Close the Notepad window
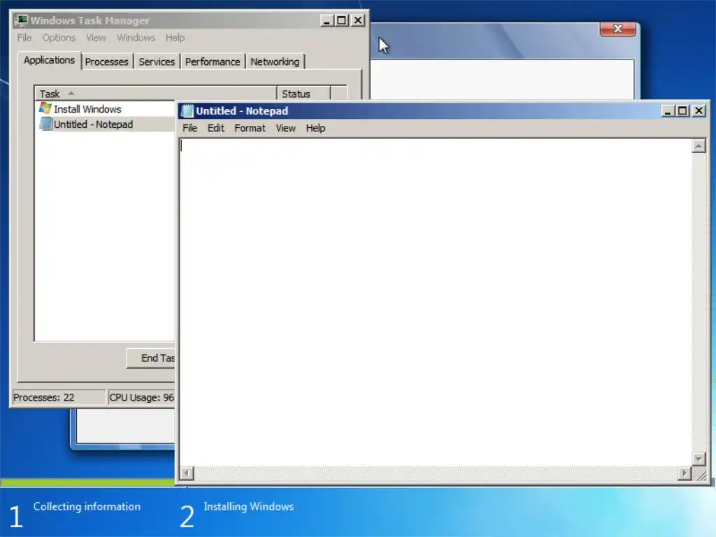This screenshot has width=716, height=537. tap(699, 111)
